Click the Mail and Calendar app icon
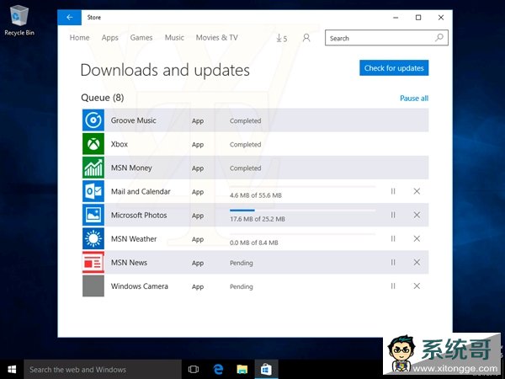Viewport: 505px width, 379px height. (93, 191)
